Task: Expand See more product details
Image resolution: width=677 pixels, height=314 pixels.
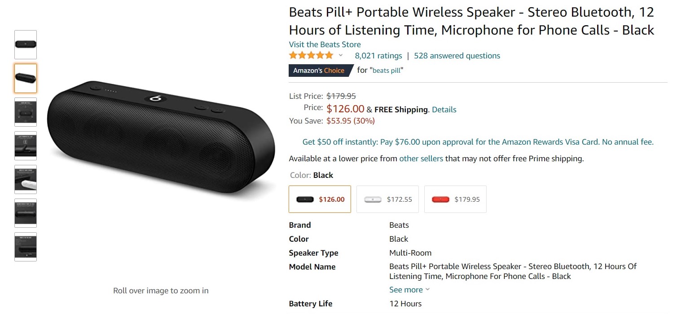Action: [x=409, y=290]
